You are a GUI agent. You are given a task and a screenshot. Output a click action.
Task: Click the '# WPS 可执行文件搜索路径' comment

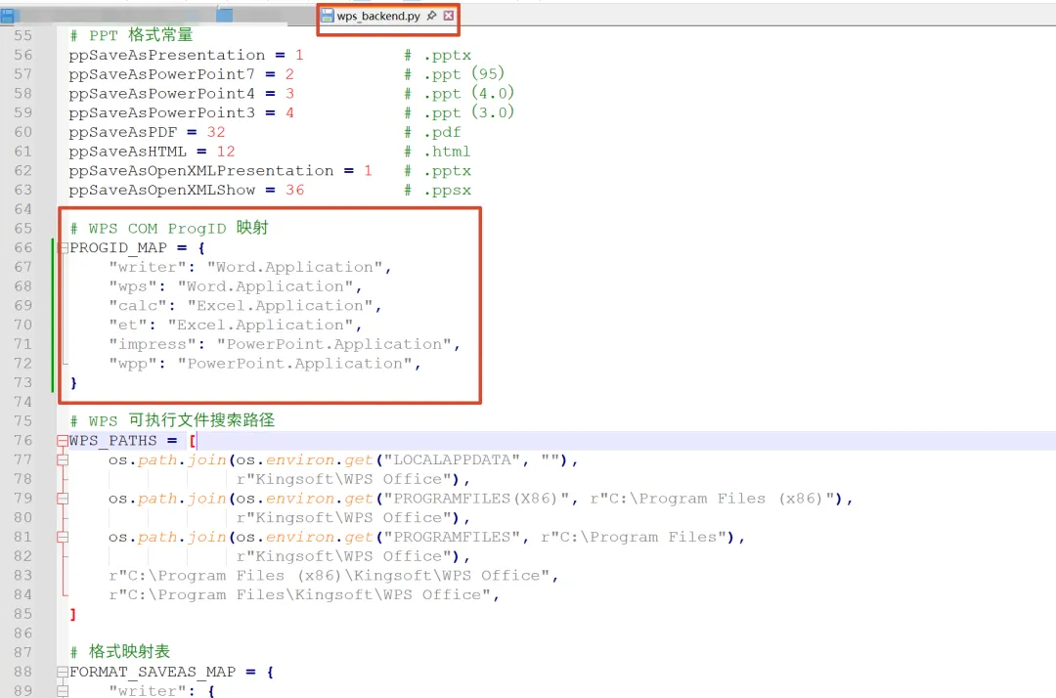[172, 420]
